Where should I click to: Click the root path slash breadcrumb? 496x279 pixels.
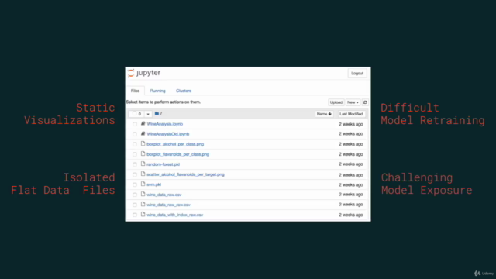pyautogui.click(x=161, y=114)
